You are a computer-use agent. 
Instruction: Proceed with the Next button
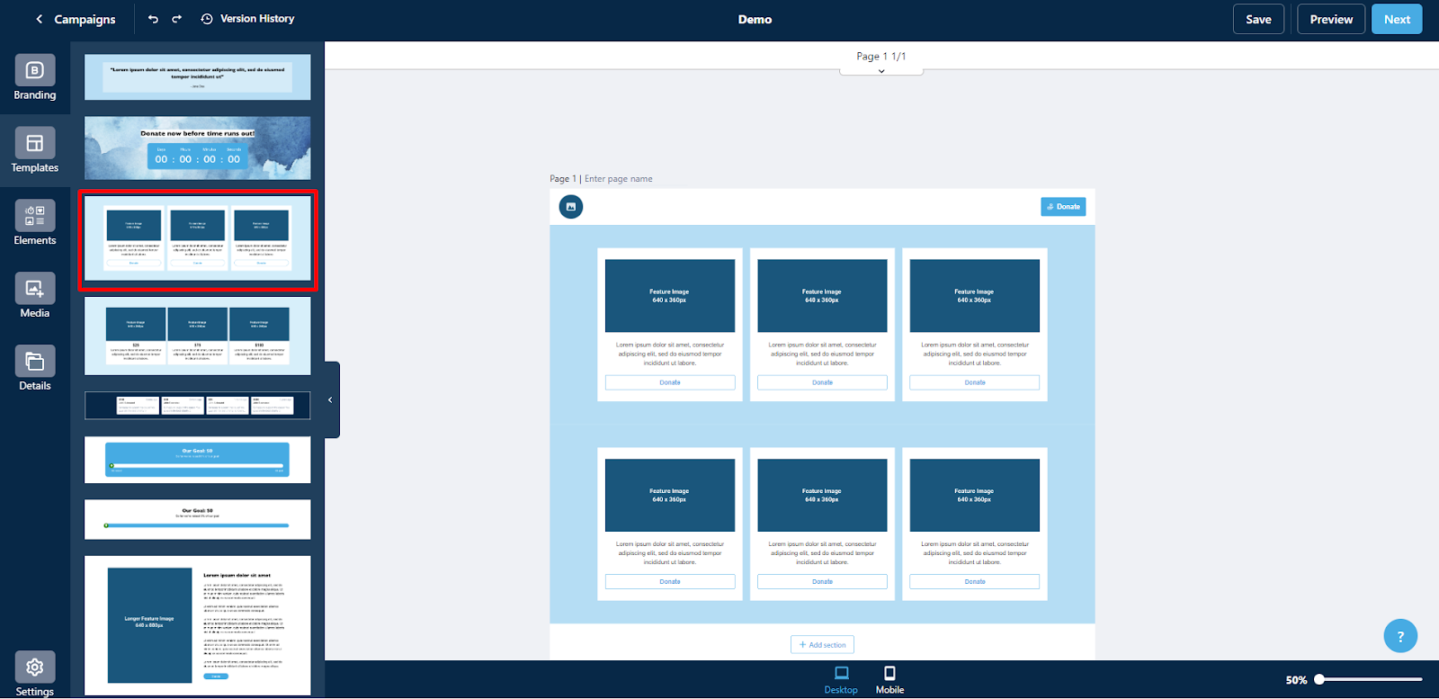(x=1397, y=19)
